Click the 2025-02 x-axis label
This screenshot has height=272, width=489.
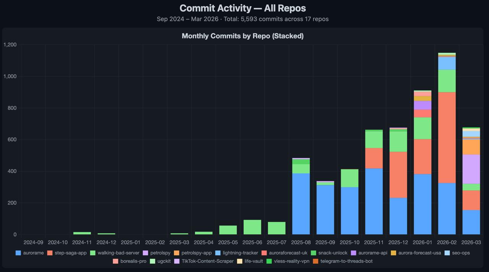(155, 242)
